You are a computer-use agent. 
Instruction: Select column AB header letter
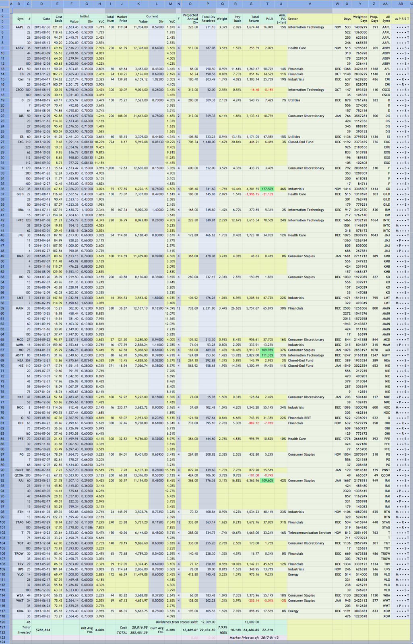401,4
